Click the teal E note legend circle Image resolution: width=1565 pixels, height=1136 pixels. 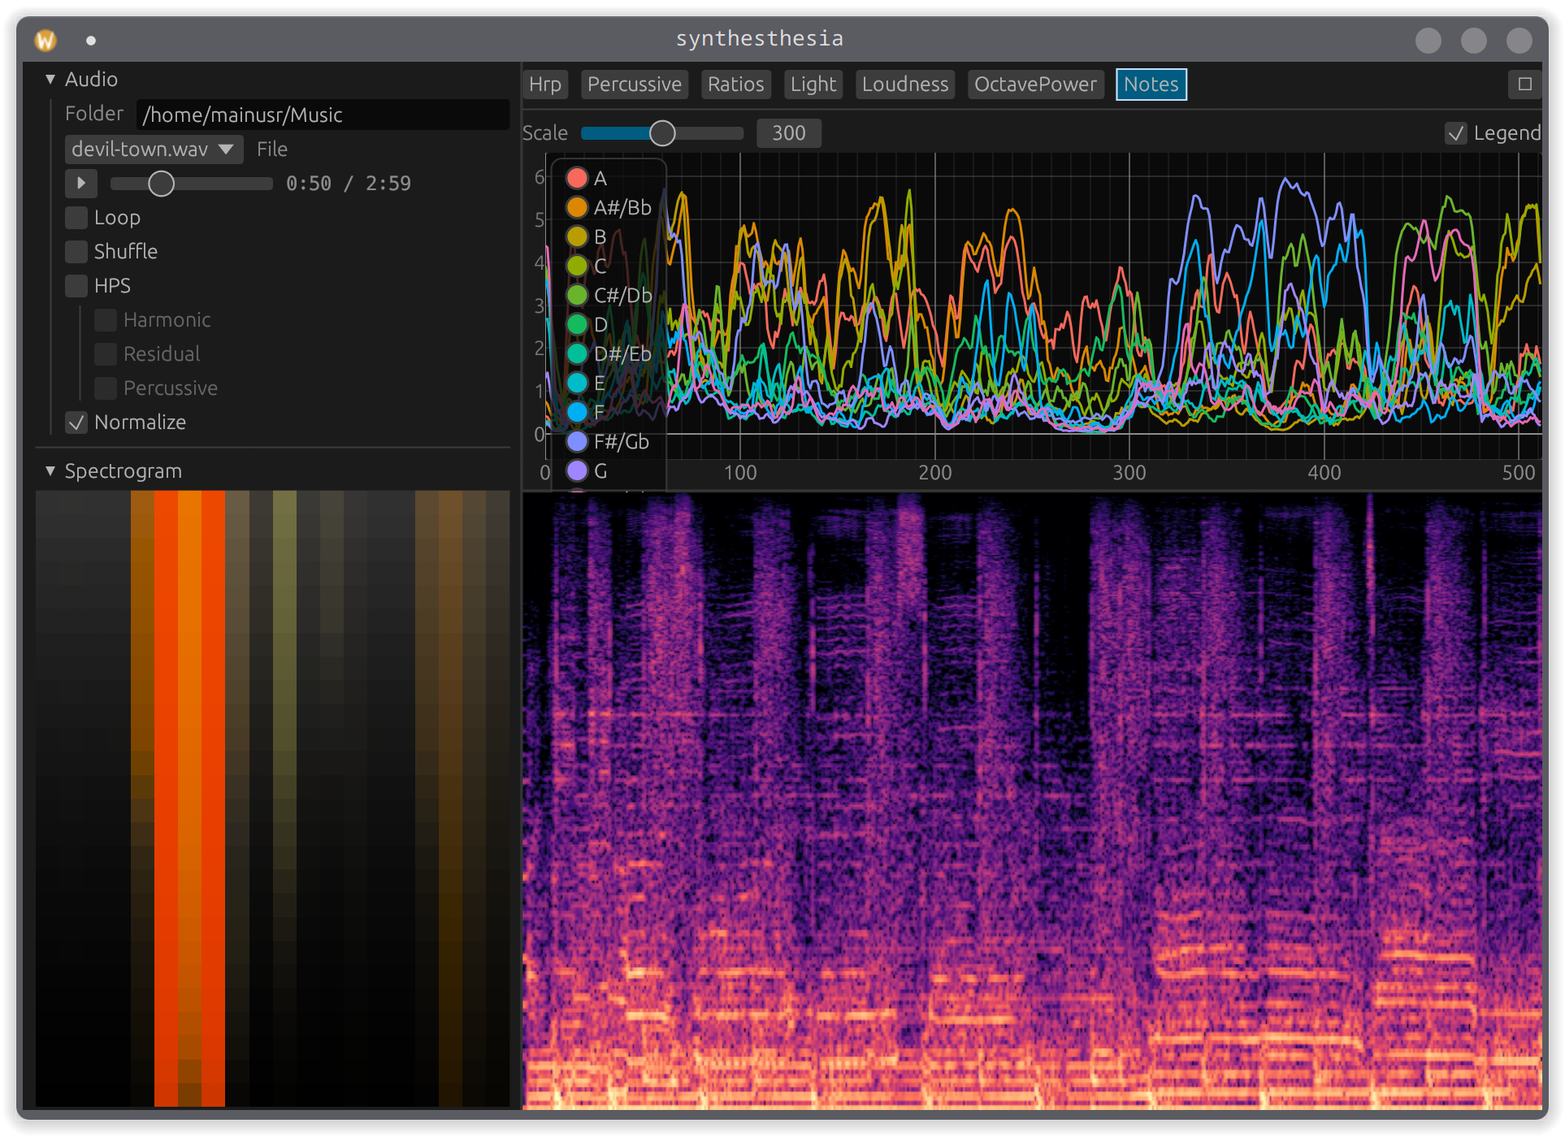[x=577, y=383]
